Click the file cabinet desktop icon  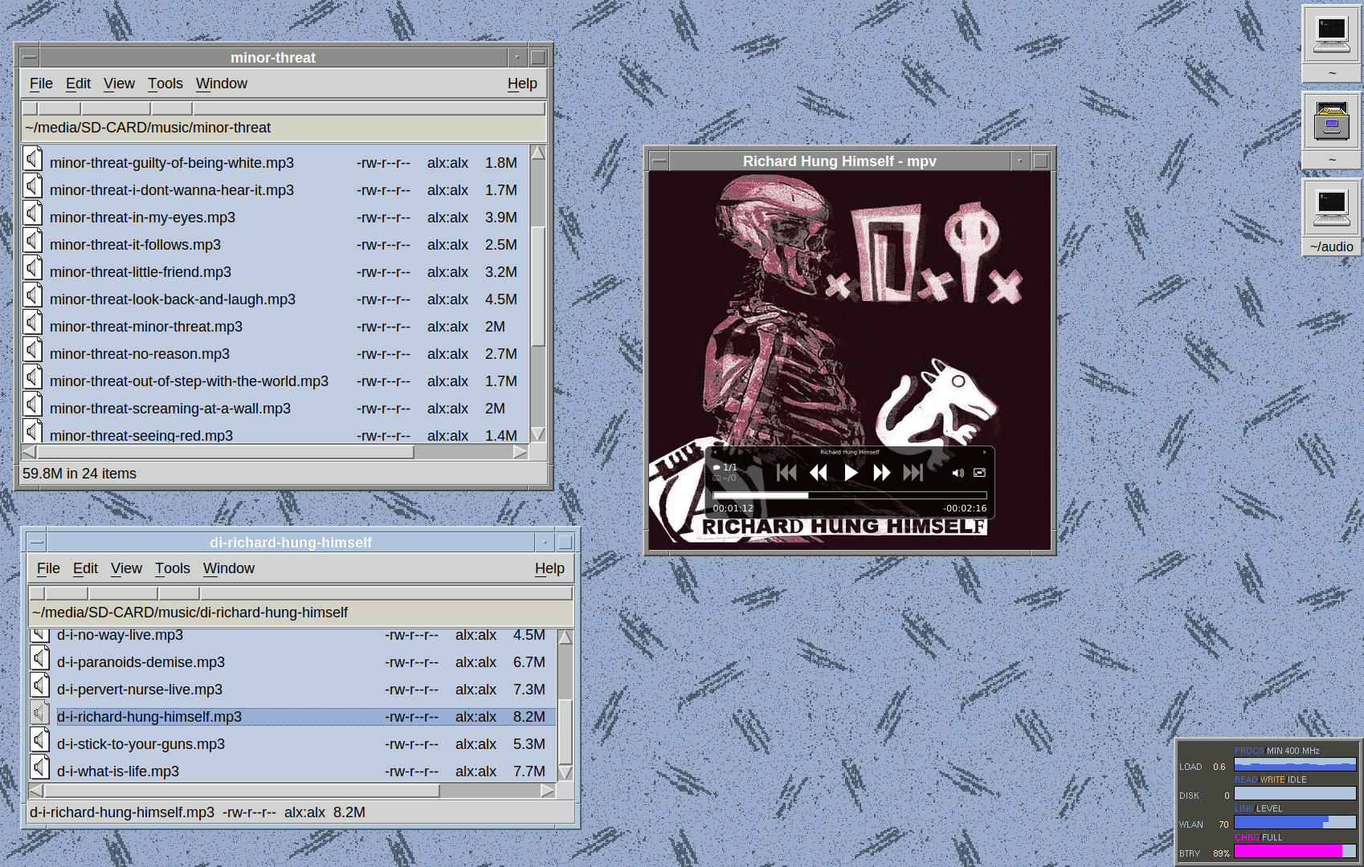pos(1331,120)
